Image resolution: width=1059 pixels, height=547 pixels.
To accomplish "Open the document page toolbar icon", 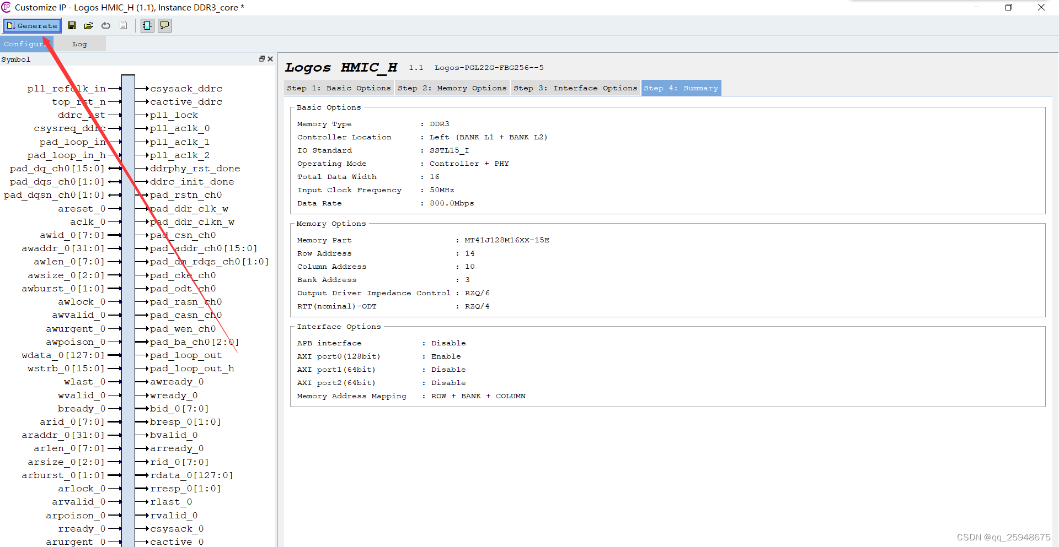I will click(x=124, y=25).
